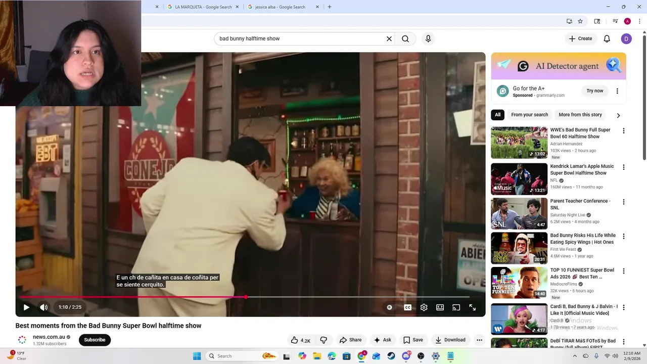Open options for Kendrick Lamar video
Image resolution: width=647 pixels, height=364 pixels.
coord(623,167)
